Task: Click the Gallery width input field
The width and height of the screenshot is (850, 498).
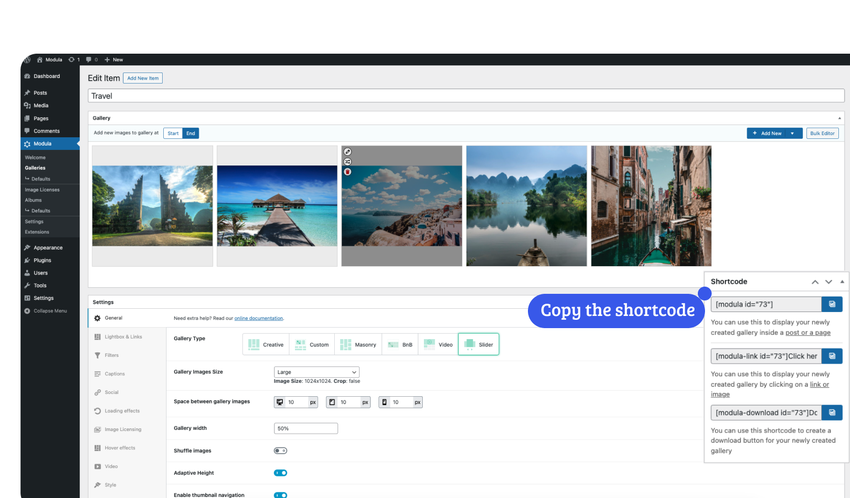Action: pyautogui.click(x=305, y=428)
